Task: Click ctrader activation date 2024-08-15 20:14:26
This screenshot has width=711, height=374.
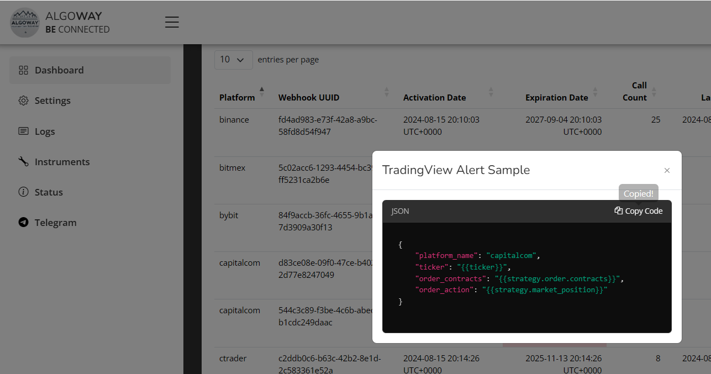Action: [x=441, y=364]
